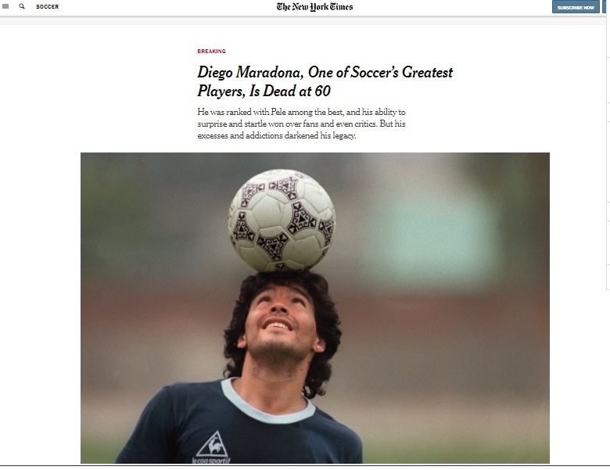Click the summary line about excesses and addictions
Image resolution: width=610 pixels, height=470 pixels.
click(277, 135)
